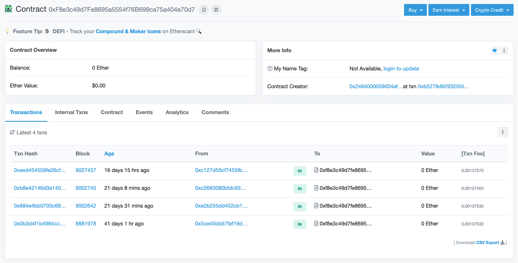Image resolution: width=518 pixels, height=263 pixels.
Task: Click the 16 days 15 hrs ago age
Action: point(127,170)
